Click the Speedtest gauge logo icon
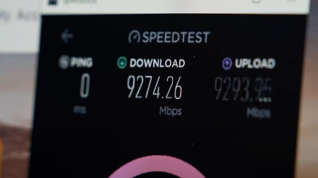The image size is (318, 178). pyautogui.click(x=134, y=37)
